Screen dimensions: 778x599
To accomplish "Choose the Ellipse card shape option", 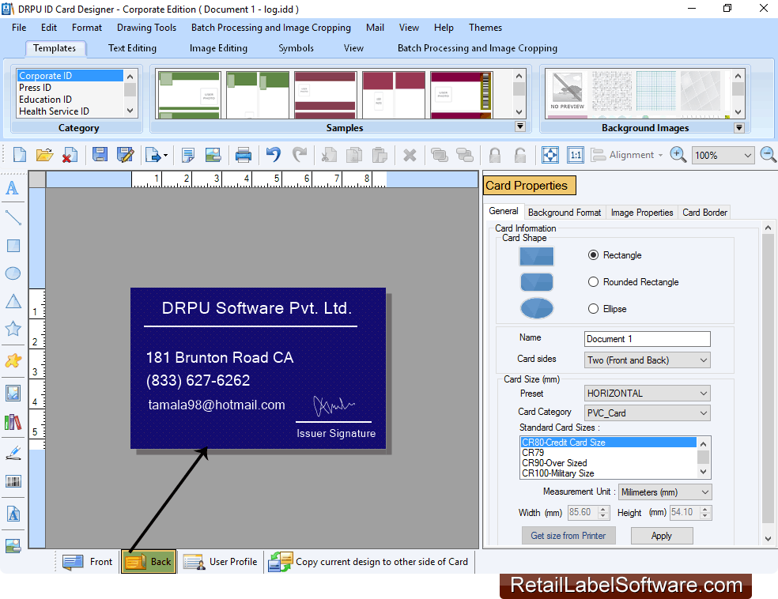I will click(x=592, y=308).
